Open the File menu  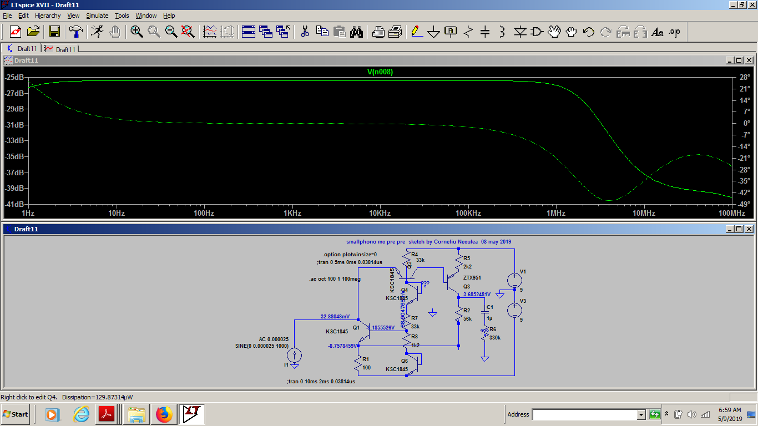tap(7, 16)
